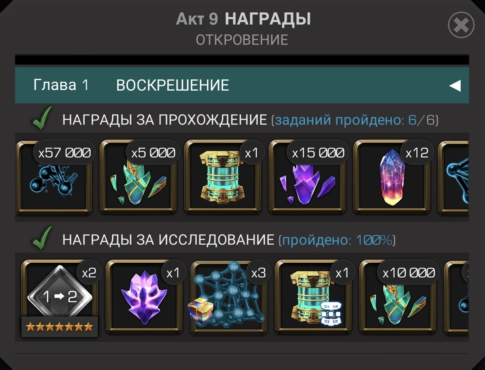This screenshot has width=485, height=370.
Task: Select the x12 glowing lava crystal
Action: click(392, 177)
